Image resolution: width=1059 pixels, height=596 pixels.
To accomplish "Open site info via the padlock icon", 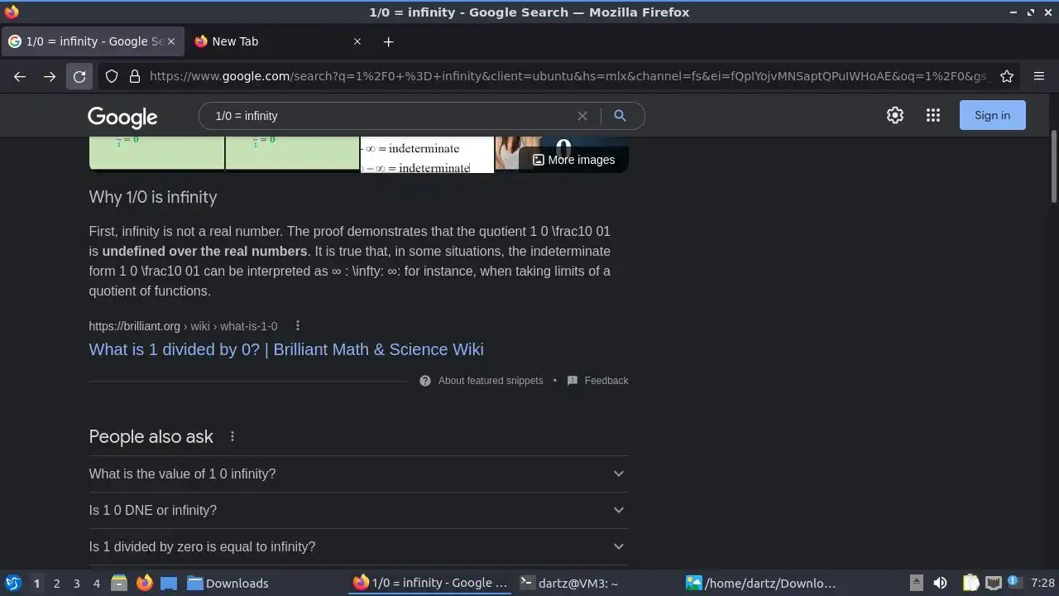I will [x=135, y=76].
